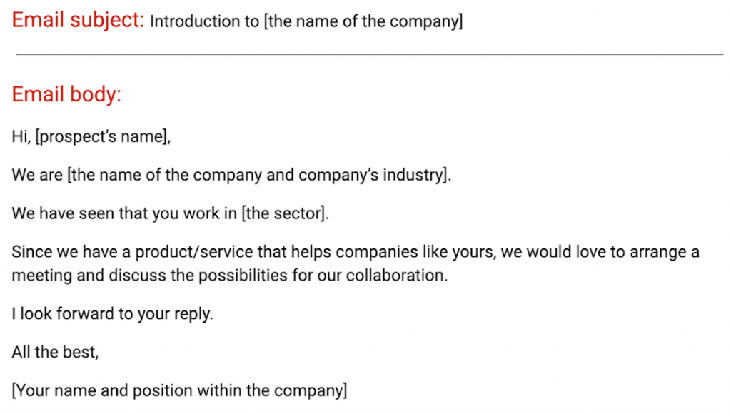
Task: Select the company name and industry placeholder
Action: (x=259, y=176)
